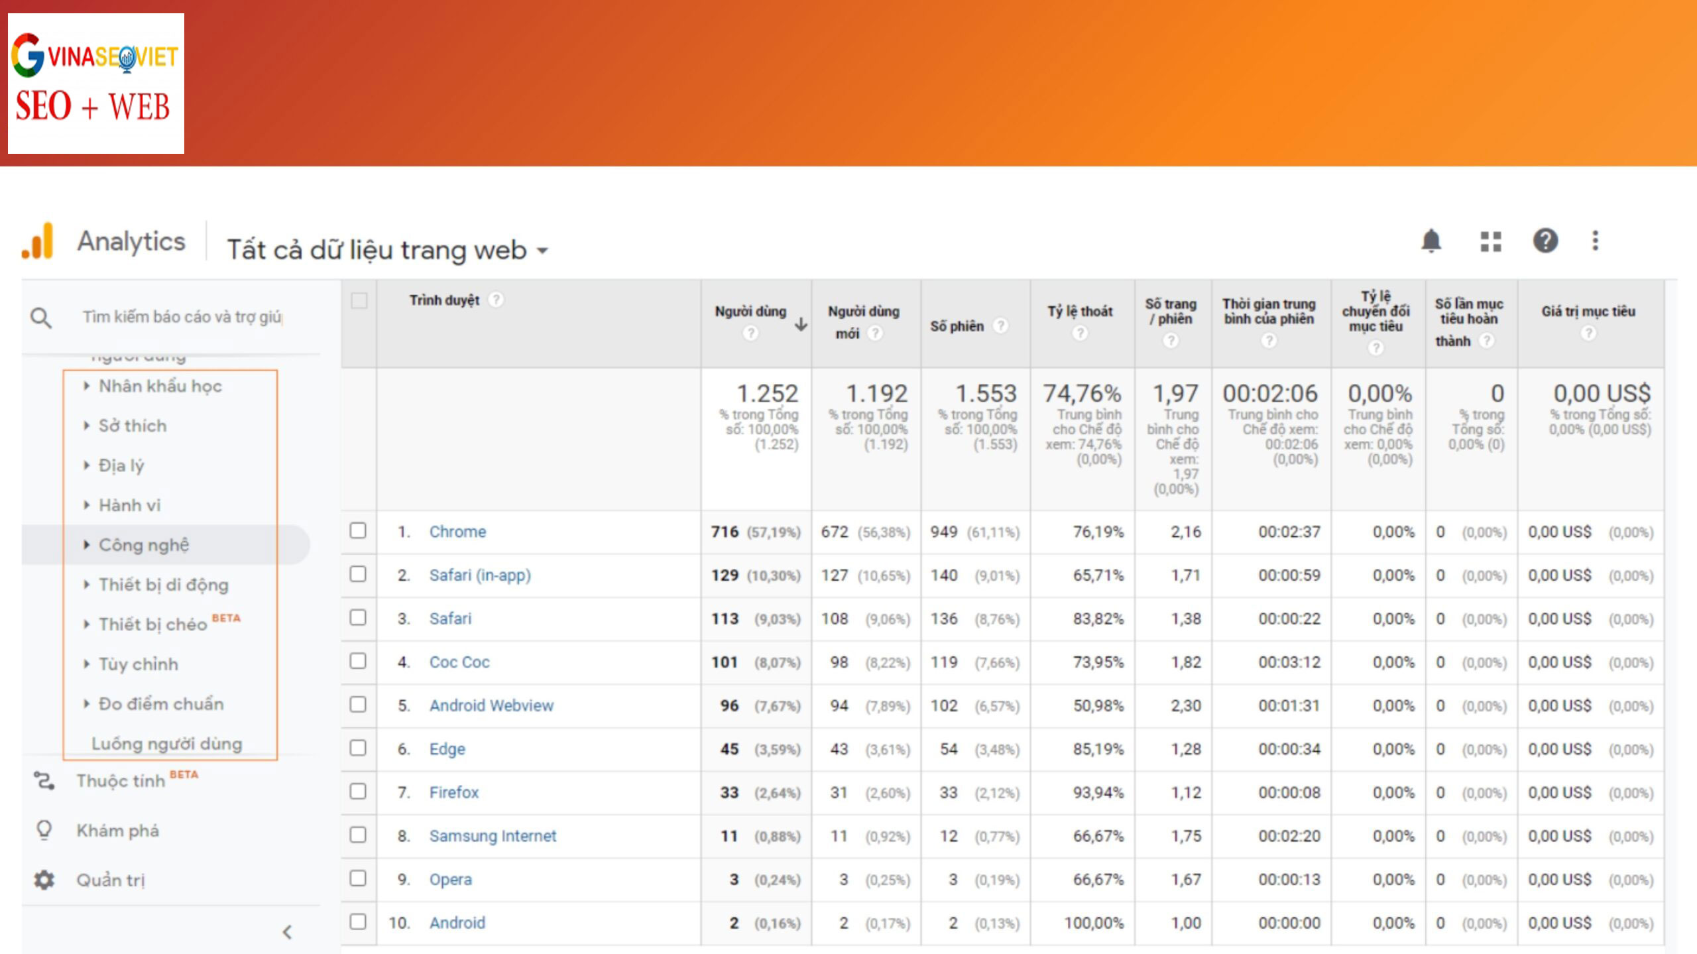Screen dimensions: 1697x954
Task: Open the notifications bell icon
Action: click(1431, 241)
